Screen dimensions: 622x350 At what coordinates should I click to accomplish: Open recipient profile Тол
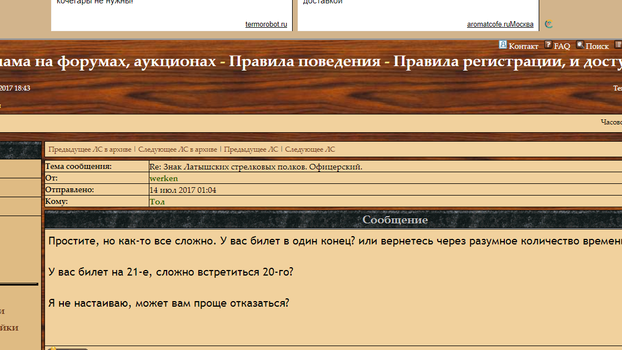click(157, 202)
